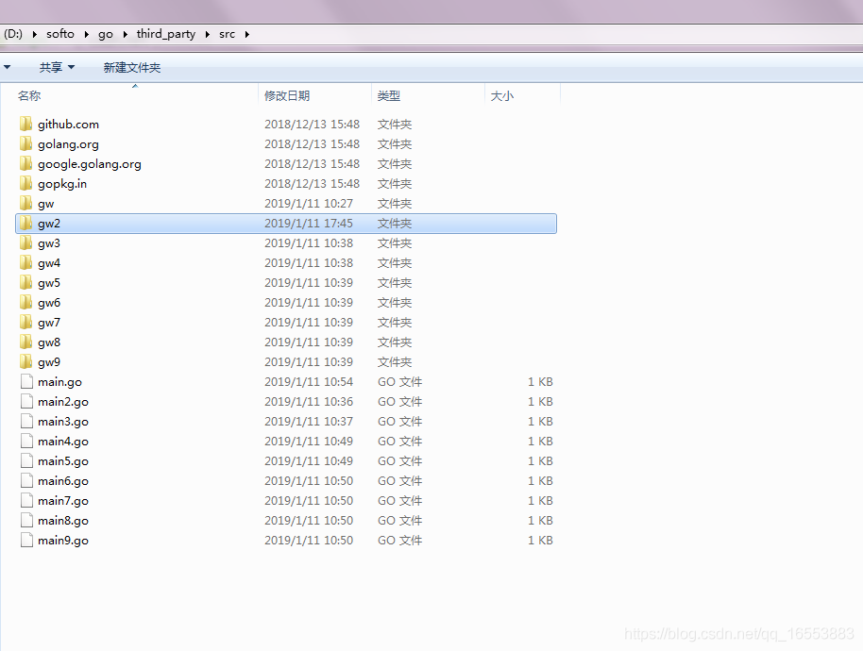The height and width of the screenshot is (651, 863).
Task: Click the gw folder icon
Action: 25,203
